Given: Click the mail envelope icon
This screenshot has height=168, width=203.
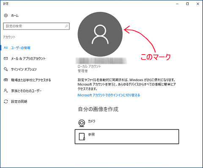Looking at the screenshot, I should 6,58.
